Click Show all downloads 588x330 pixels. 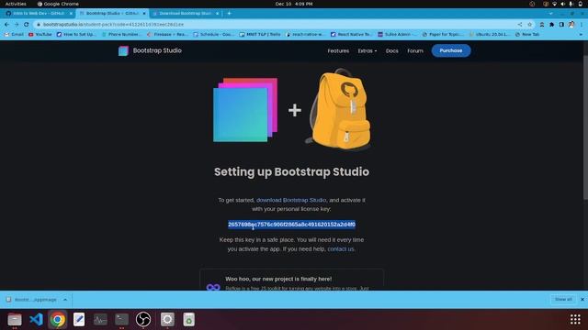click(x=563, y=300)
